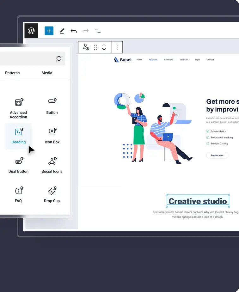
Task: Add the Icon Box block
Action: (52, 136)
